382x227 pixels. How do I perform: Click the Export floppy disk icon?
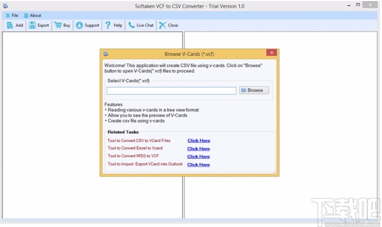point(32,25)
